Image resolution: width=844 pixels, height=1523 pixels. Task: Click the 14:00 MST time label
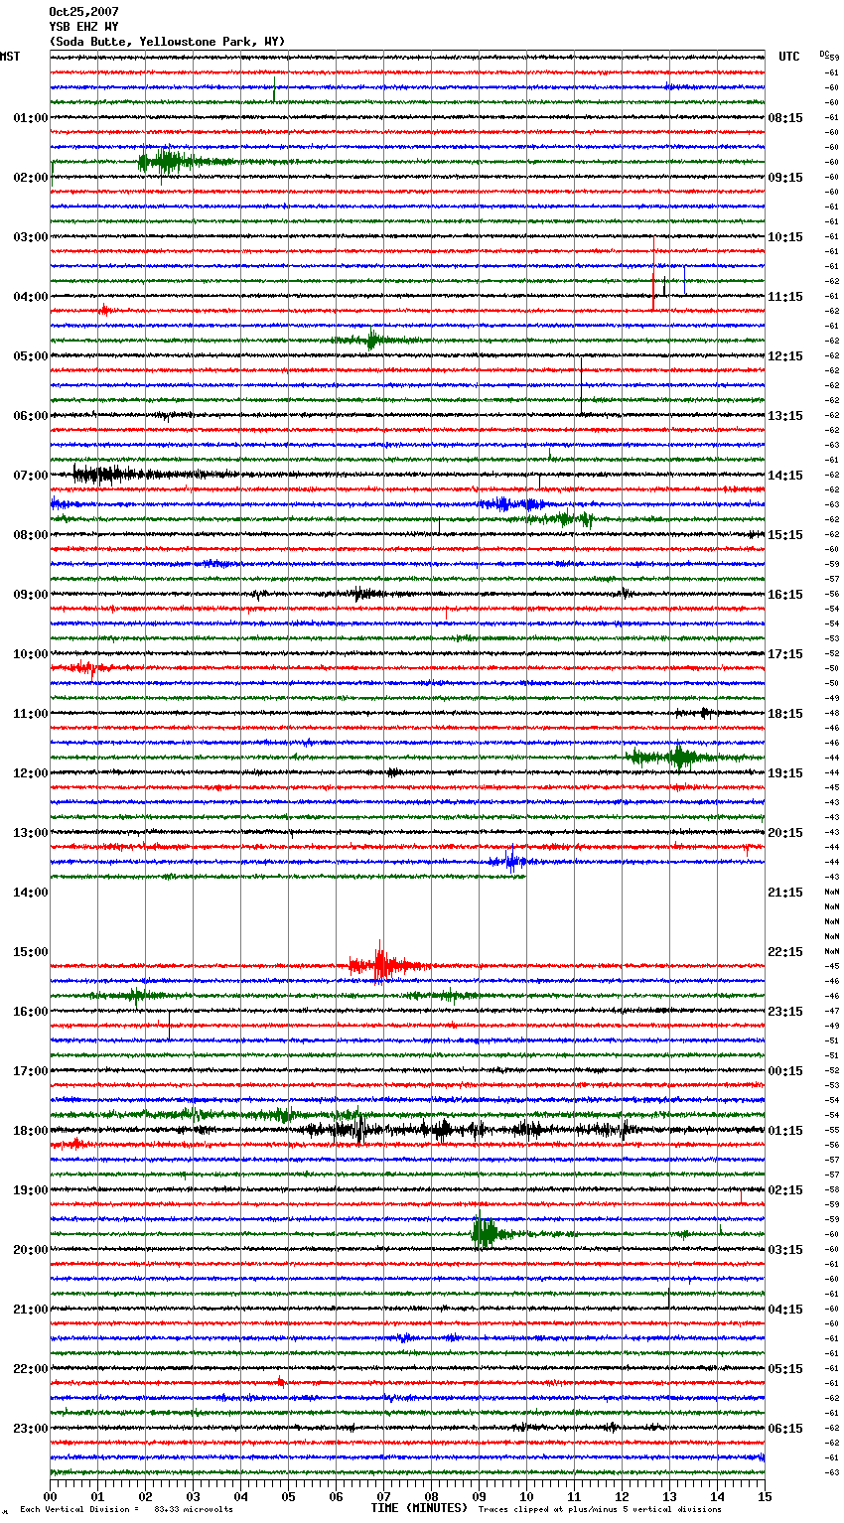[x=30, y=893]
